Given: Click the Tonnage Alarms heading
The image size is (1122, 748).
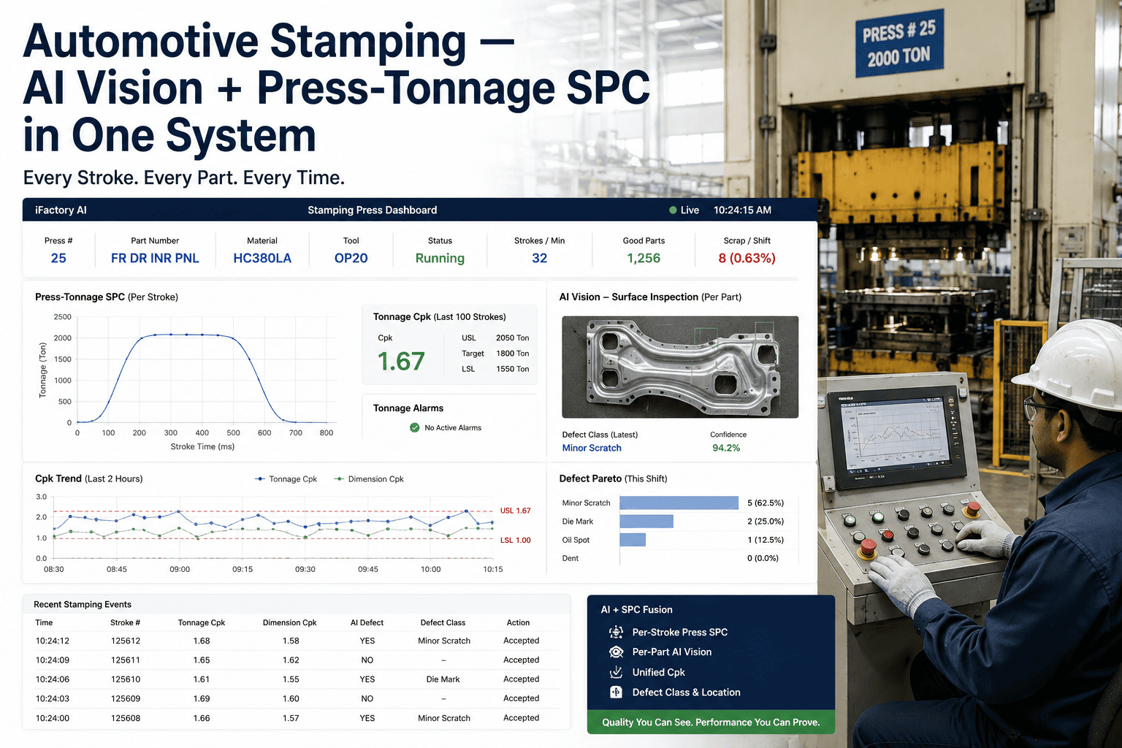Looking at the screenshot, I should tap(408, 408).
